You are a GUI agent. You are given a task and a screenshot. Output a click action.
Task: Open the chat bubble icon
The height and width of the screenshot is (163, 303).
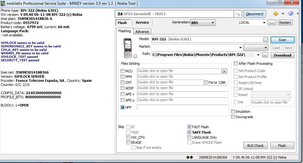(x=291, y=14)
